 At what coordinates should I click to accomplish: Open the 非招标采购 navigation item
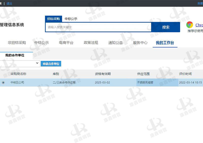tap(17, 43)
